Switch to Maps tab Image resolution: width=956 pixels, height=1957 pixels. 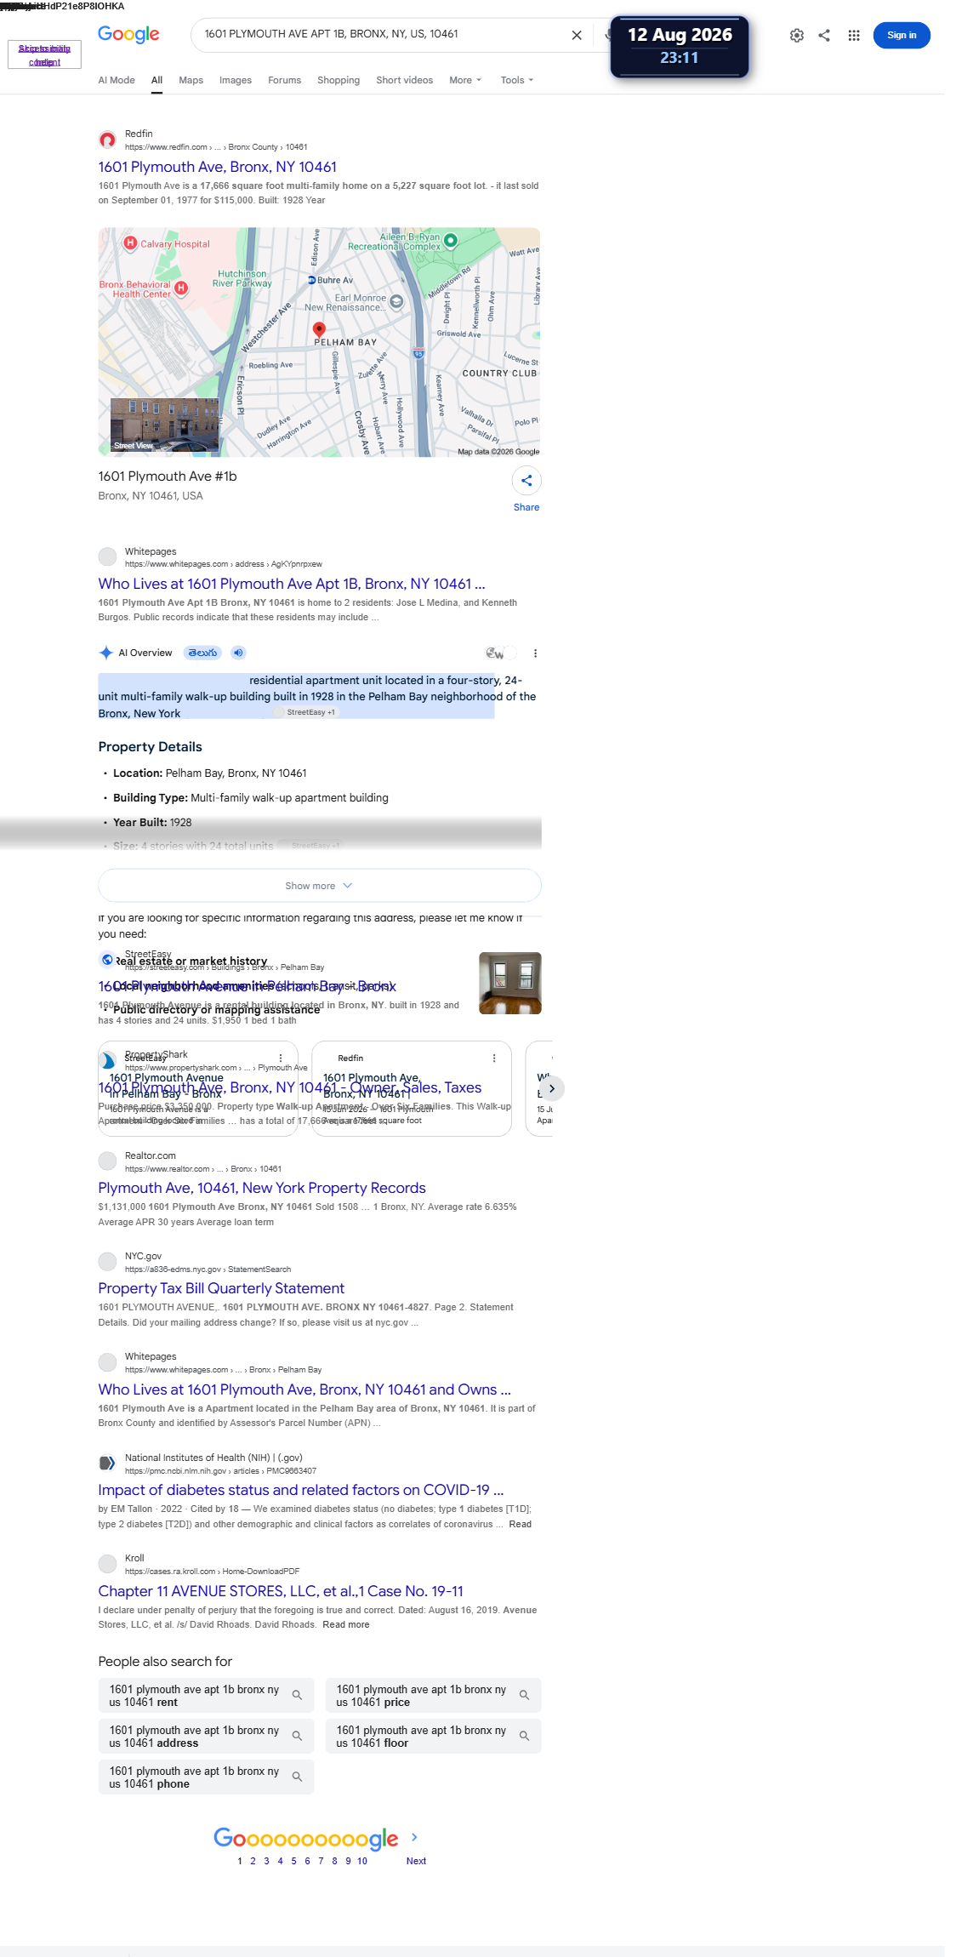click(x=191, y=80)
